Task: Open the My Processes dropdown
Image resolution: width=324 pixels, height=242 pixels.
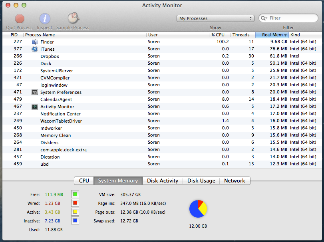Action: (215, 18)
